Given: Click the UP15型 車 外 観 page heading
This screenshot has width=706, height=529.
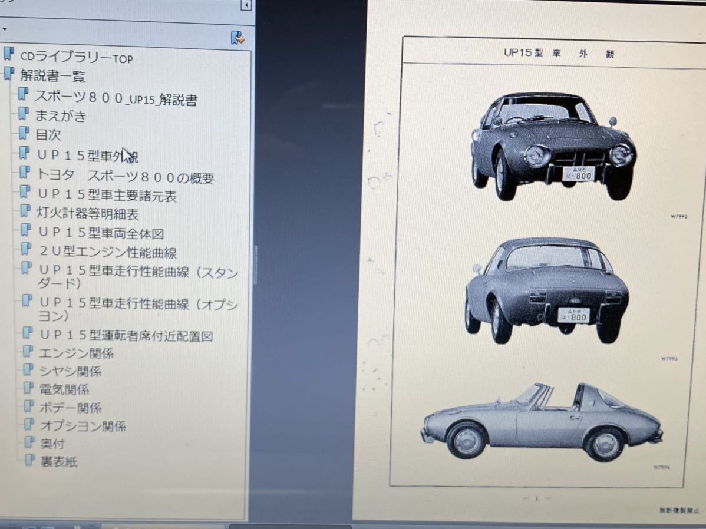Looking at the screenshot, I should 559,53.
